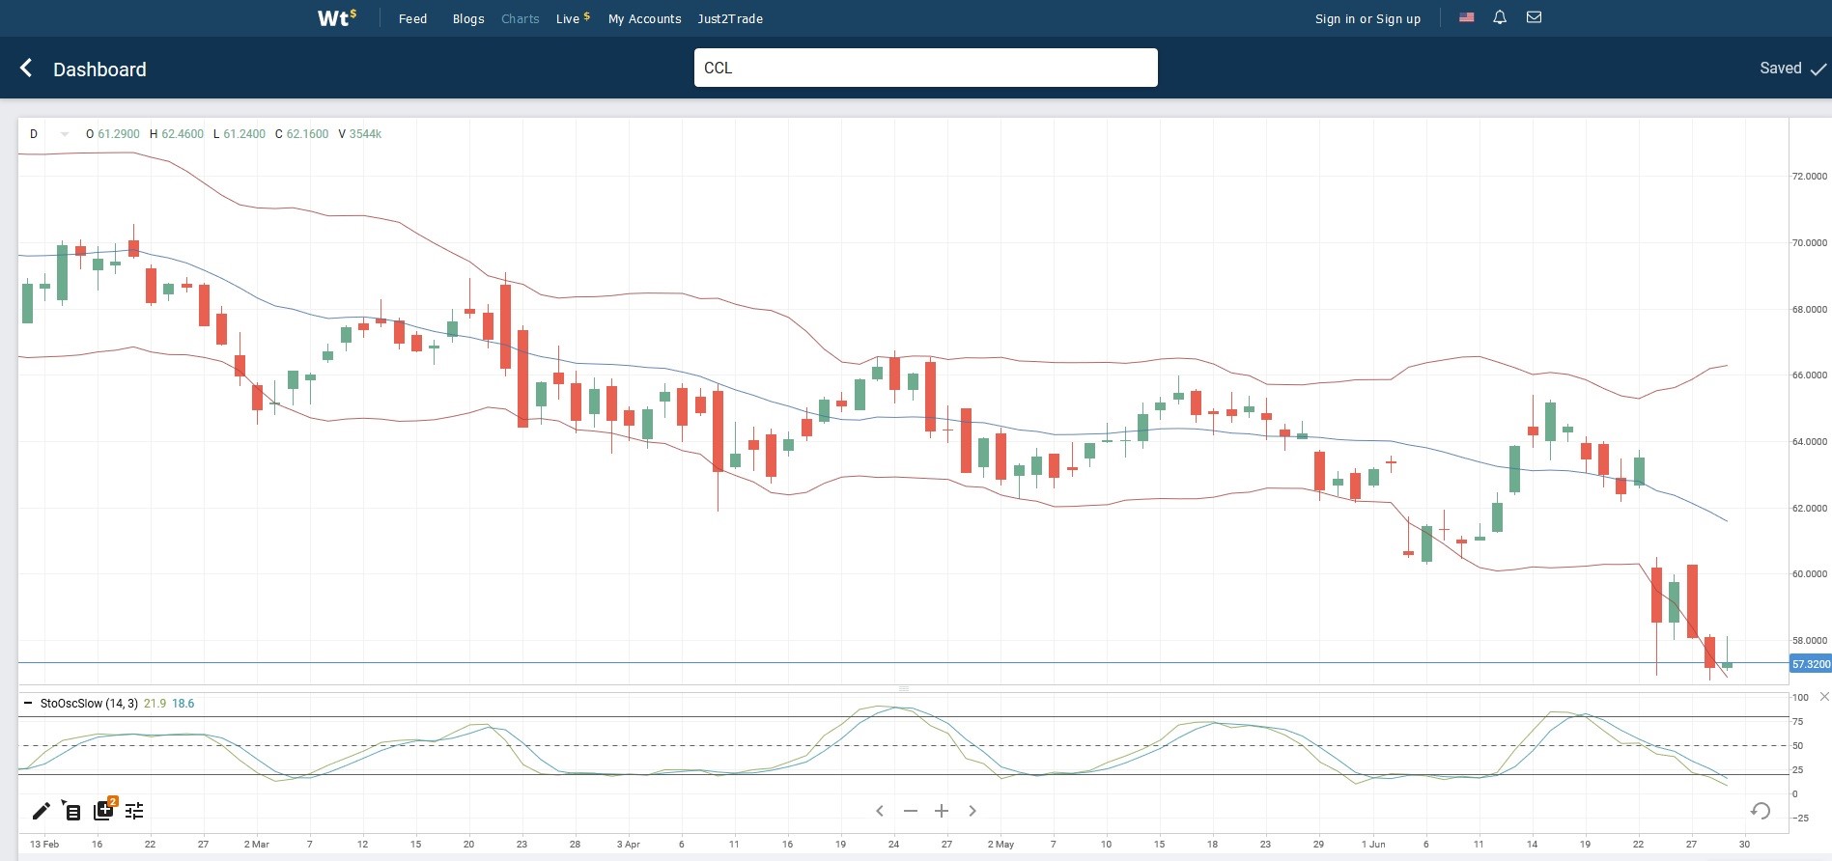Reset chart view with undo icon
1832x861 pixels.
pyautogui.click(x=1761, y=811)
